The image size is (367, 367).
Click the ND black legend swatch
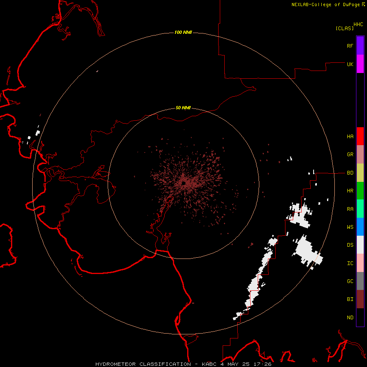[360, 317]
